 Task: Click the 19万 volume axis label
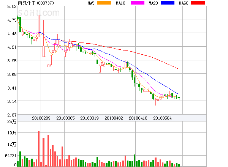[x=12, y=133]
